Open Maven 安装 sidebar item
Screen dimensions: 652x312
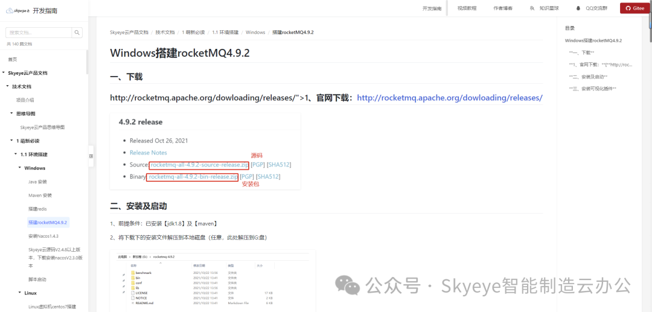pyautogui.click(x=40, y=196)
